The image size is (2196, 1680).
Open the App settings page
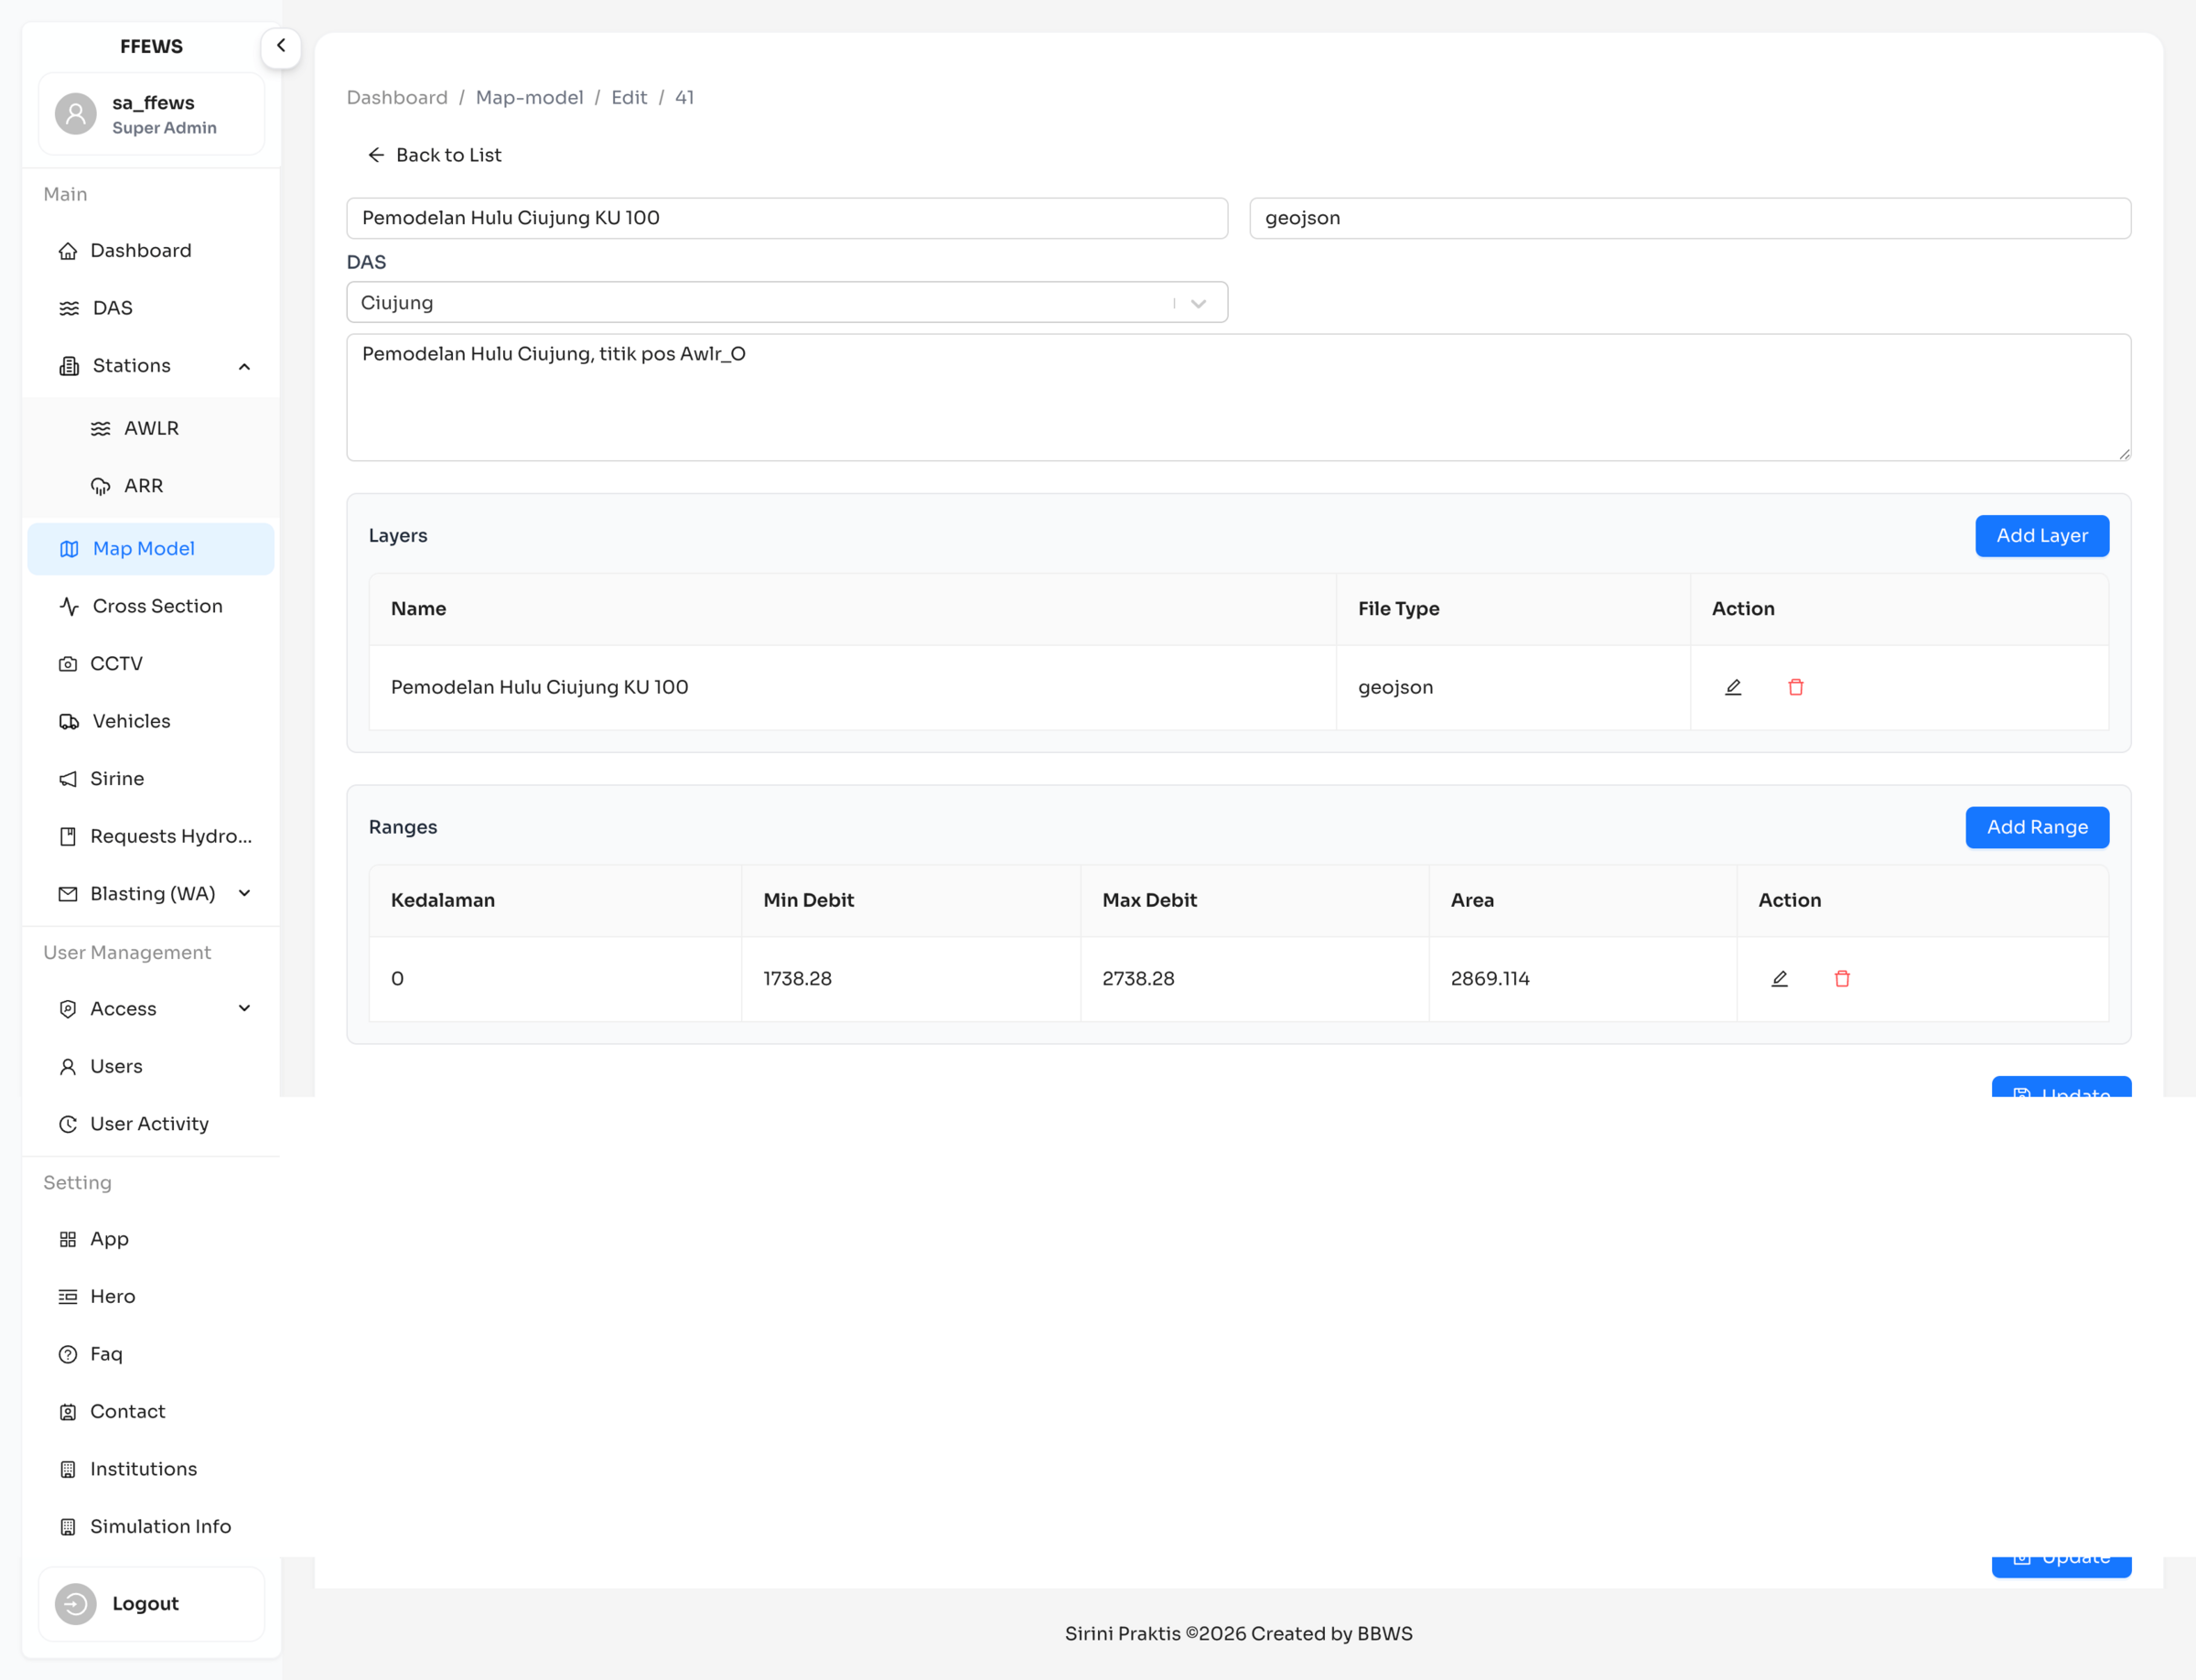(151, 1239)
